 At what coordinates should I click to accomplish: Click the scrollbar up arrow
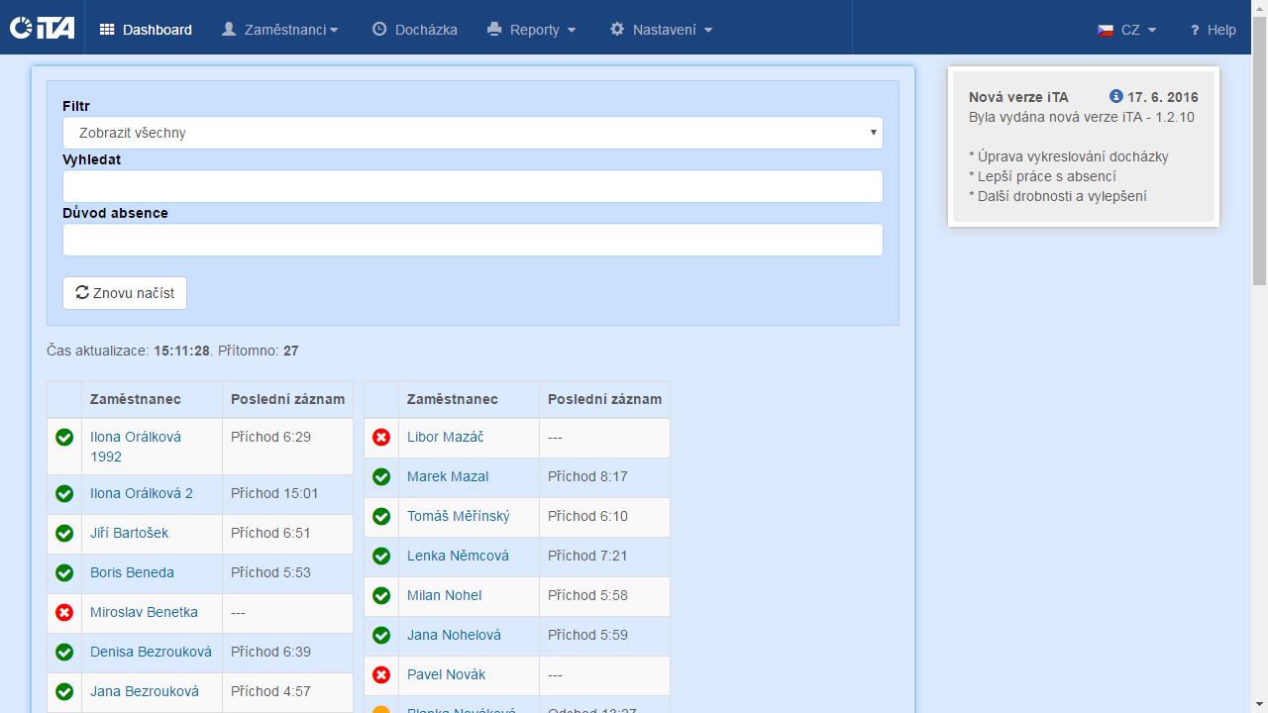click(1259, 8)
